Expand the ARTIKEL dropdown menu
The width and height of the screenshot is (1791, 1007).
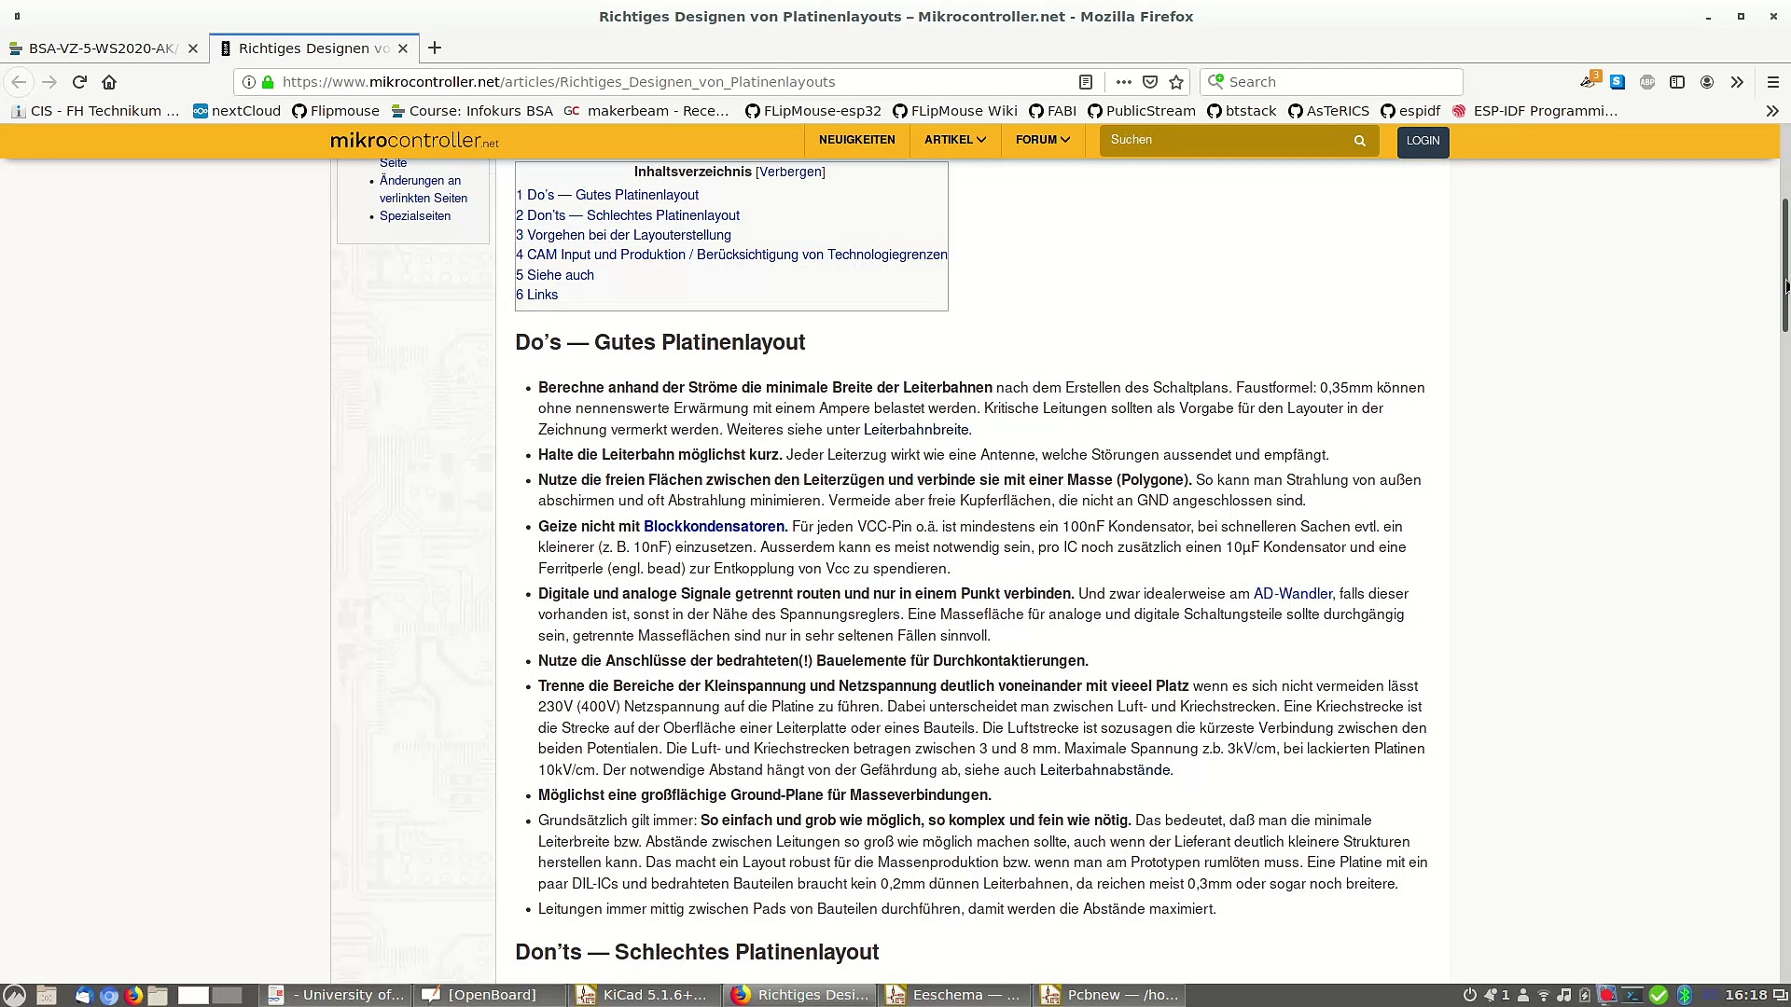point(954,140)
